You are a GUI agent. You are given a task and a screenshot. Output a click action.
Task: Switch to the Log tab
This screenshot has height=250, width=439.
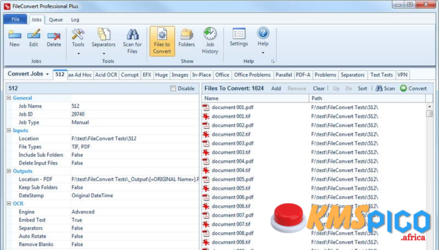[75, 20]
